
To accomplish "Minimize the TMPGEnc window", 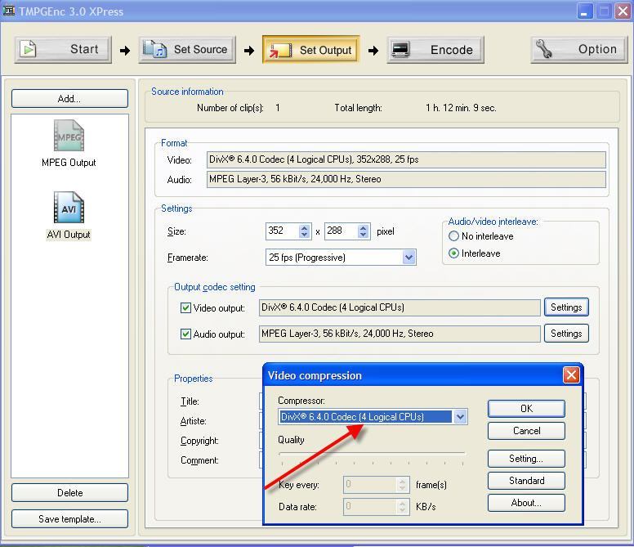I will tap(585, 11).
